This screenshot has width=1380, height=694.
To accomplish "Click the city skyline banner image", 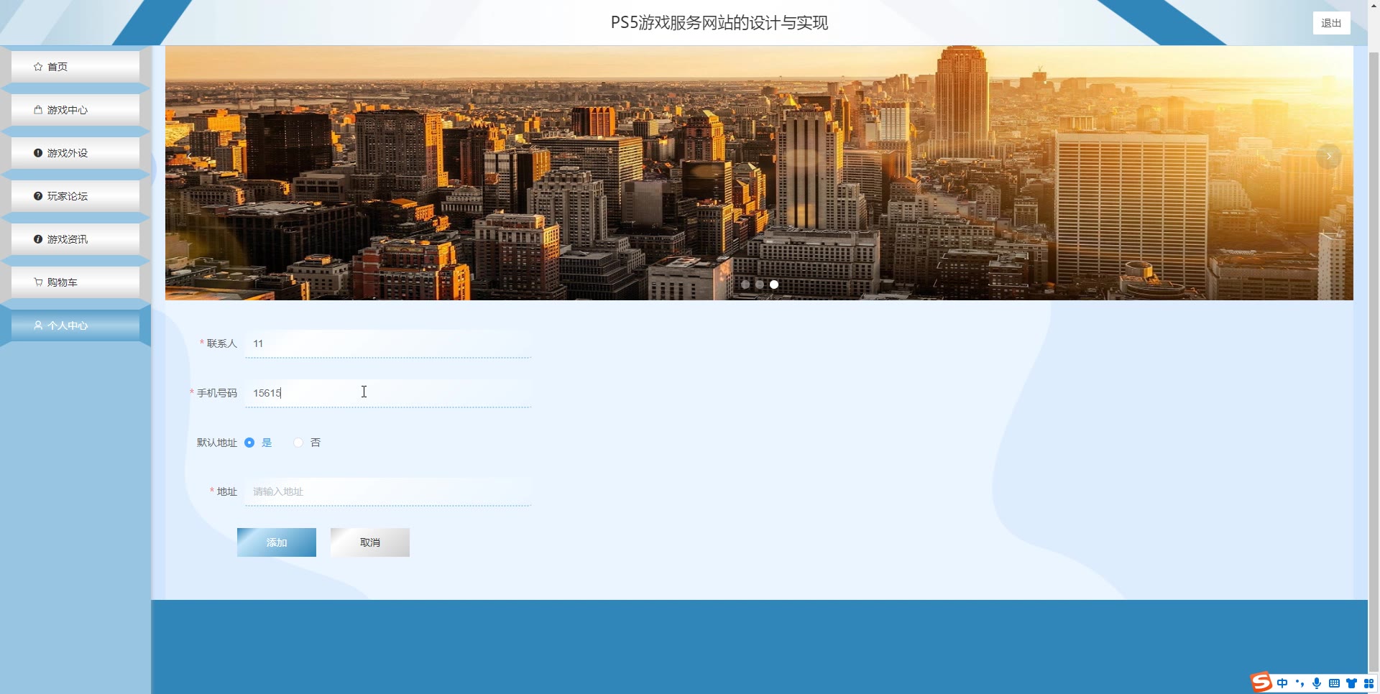I will tap(759, 173).
